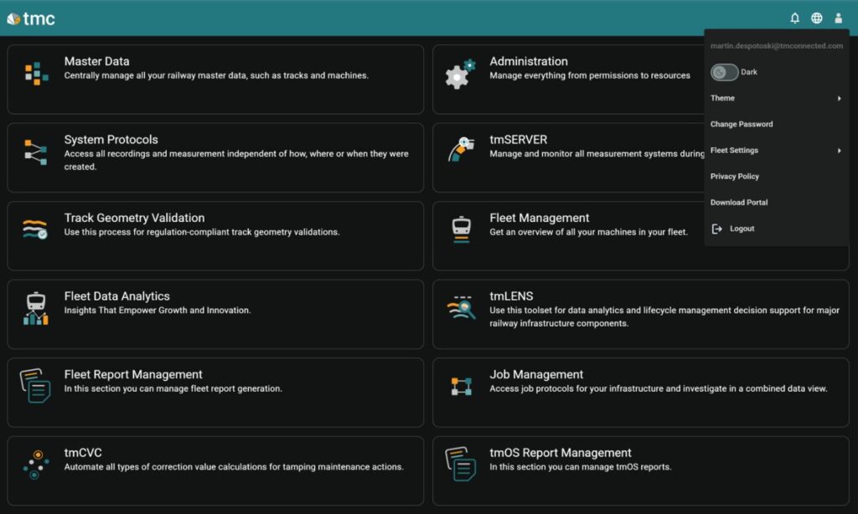Choose Download Portal in user menu

(x=739, y=203)
